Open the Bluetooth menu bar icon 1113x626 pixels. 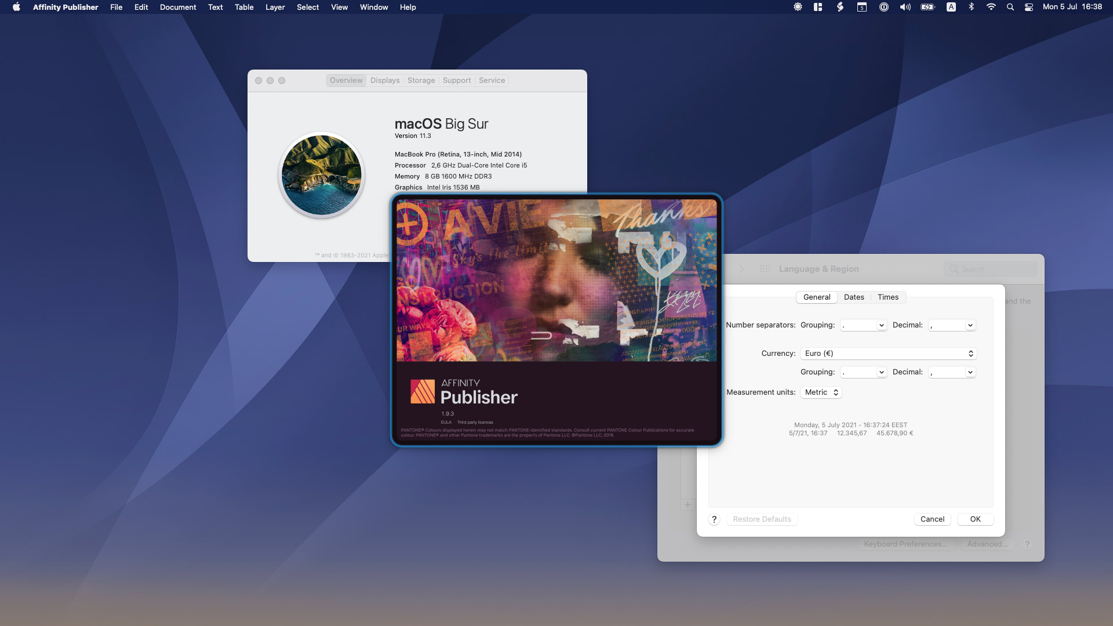pos(971,7)
